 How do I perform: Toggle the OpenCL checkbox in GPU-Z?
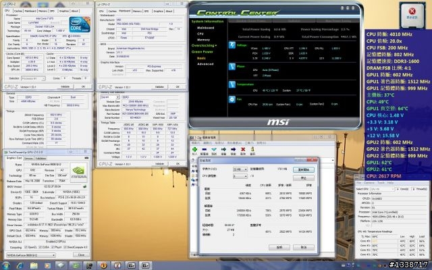pyautogui.click(x=26, y=248)
